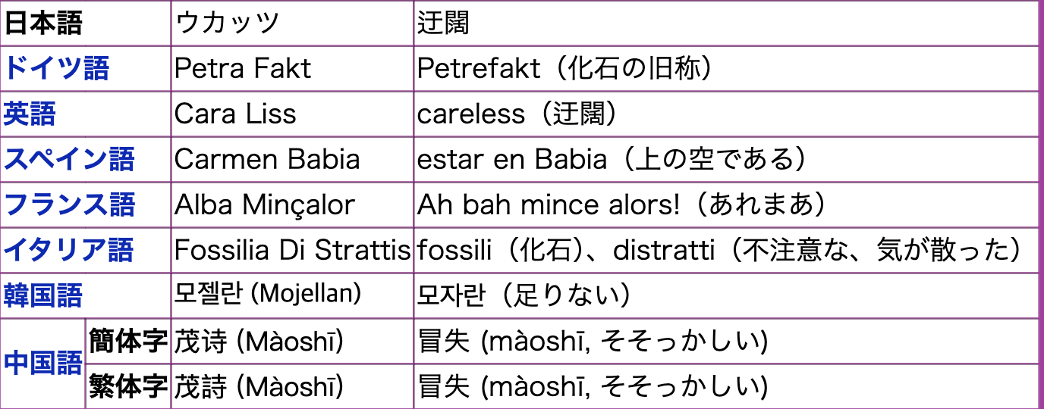The width and height of the screenshot is (1044, 409).
Task: Click the Fossilia Di Strattis cell
Action: [x=292, y=250]
